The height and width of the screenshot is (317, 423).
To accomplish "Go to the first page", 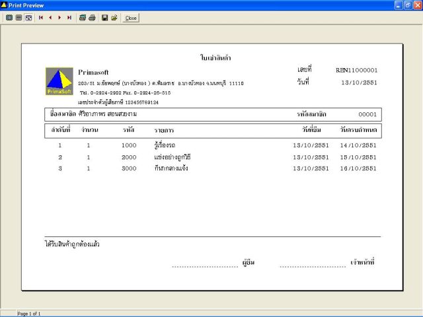I will 41,18.
